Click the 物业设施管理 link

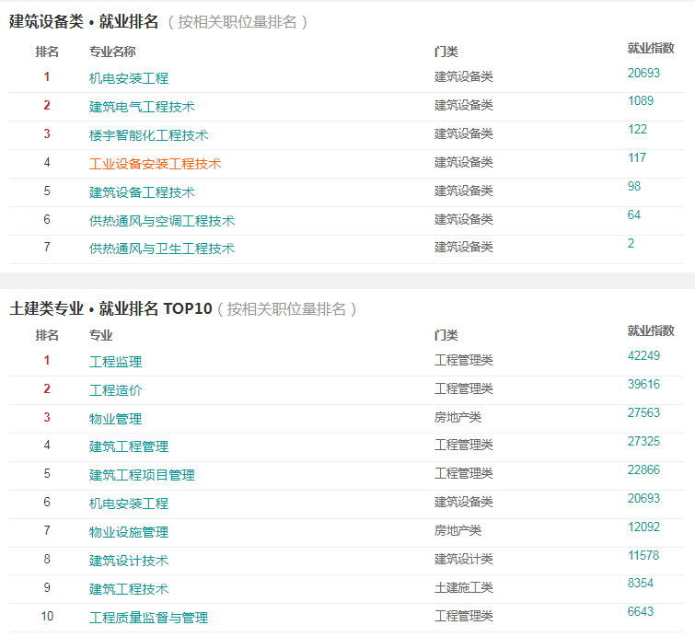coord(129,532)
